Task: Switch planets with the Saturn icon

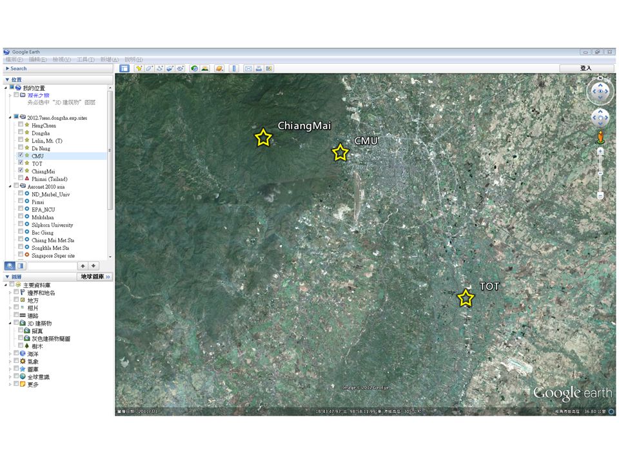Action: [x=219, y=69]
